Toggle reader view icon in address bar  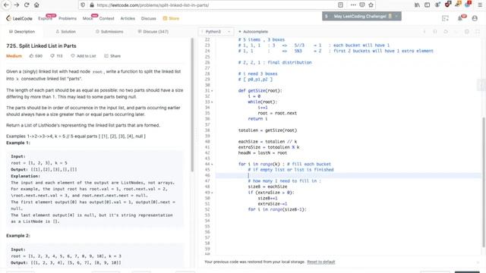340,5
